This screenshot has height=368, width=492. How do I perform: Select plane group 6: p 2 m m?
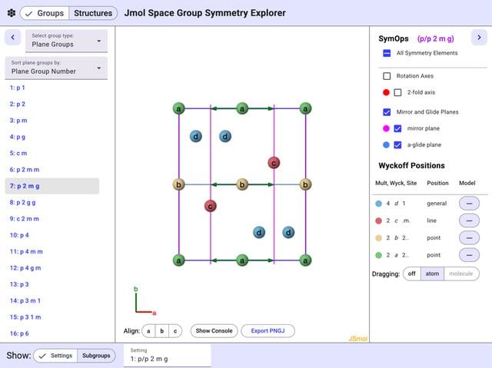coord(25,170)
